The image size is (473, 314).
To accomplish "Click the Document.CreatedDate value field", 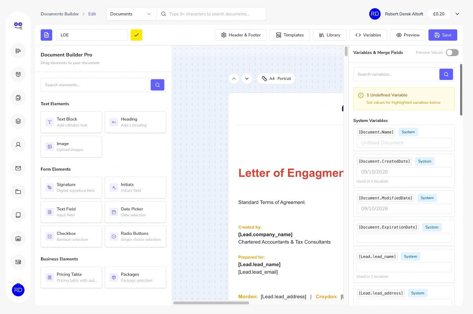I will point(404,172).
